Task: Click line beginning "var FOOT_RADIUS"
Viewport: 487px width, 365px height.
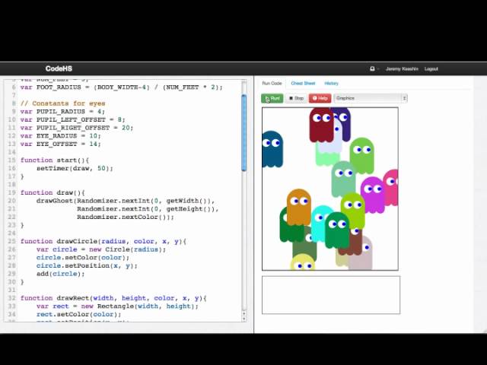Action: click(122, 87)
